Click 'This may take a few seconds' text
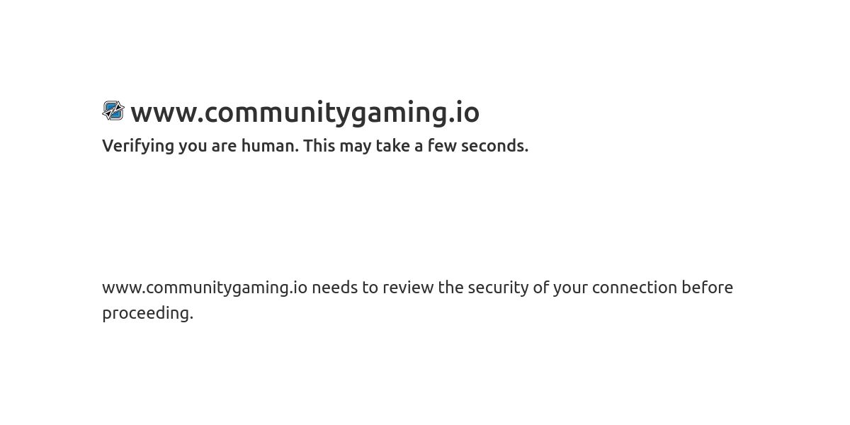This screenshot has height=425, width=850. click(x=416, y=146)
